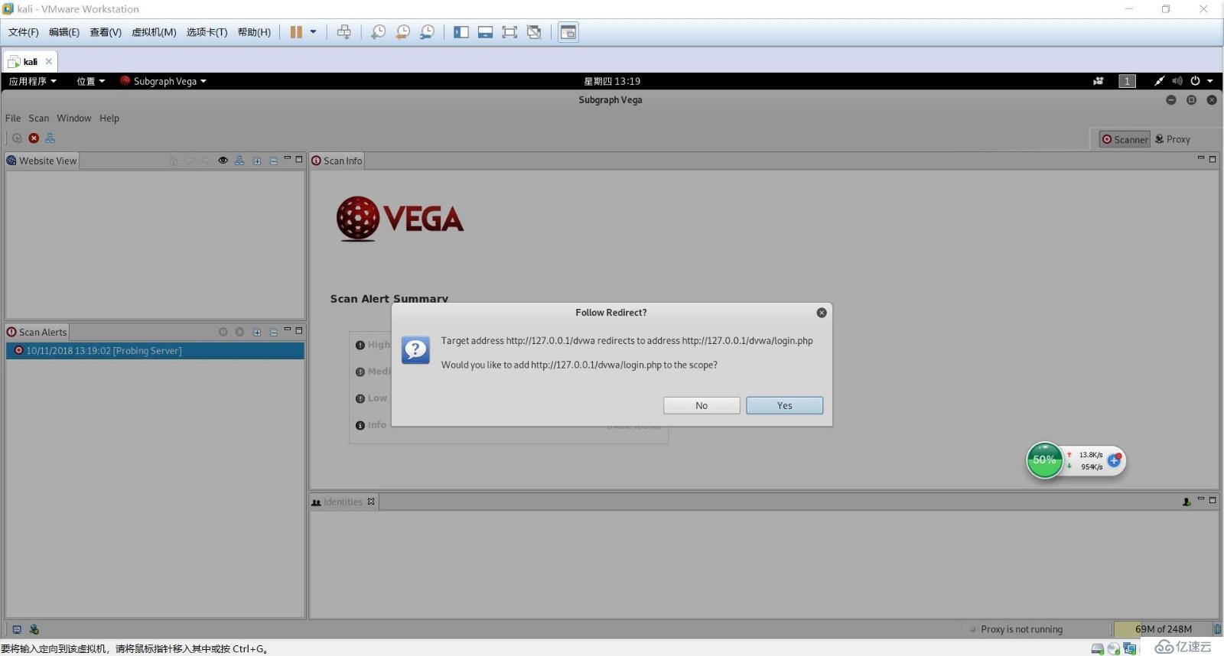Image resolution: width=1224 pixels, height=656 pixels.
Task: Enter VMware full screen mode
Action: click(509, 32)
